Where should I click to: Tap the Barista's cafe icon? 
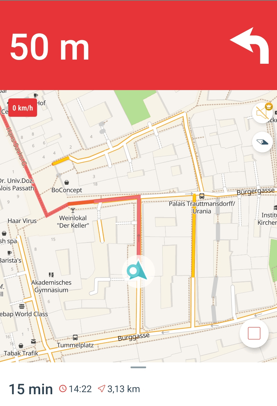10,253
